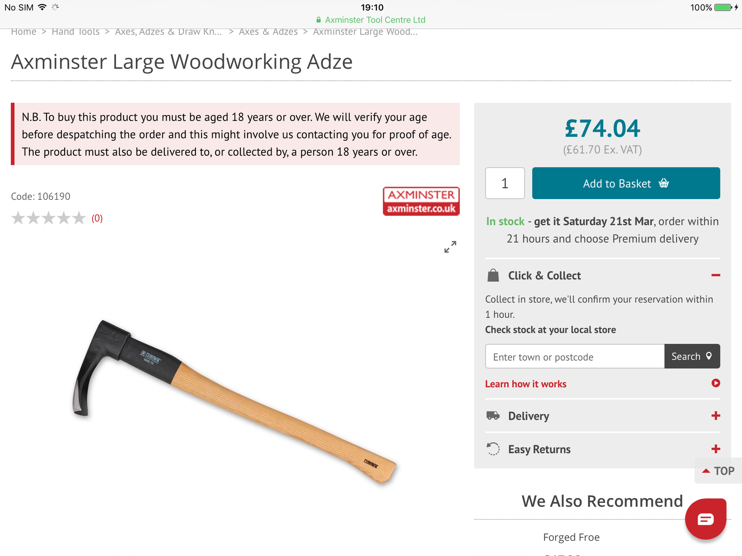The height and width of the screenshot is (556, 742).
Task: Click the play icon beside Learn how it works
Action: (x=716, y=383)
